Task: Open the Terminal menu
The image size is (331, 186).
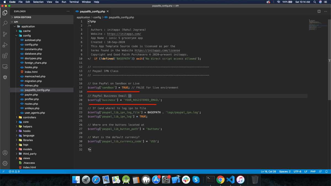Action: (x=74, y=2)
